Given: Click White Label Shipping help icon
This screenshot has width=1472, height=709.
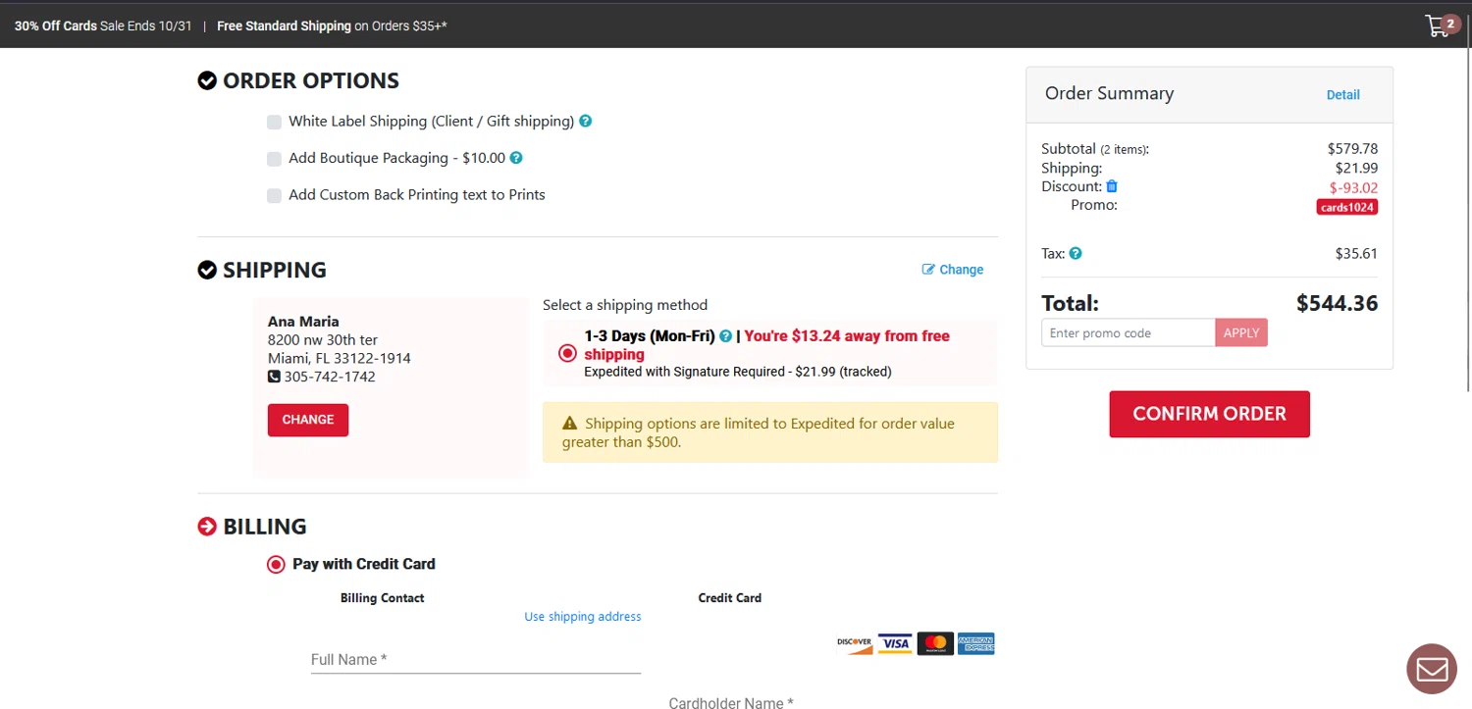Looking at the screenshot, I should click(x=586, y=122).
